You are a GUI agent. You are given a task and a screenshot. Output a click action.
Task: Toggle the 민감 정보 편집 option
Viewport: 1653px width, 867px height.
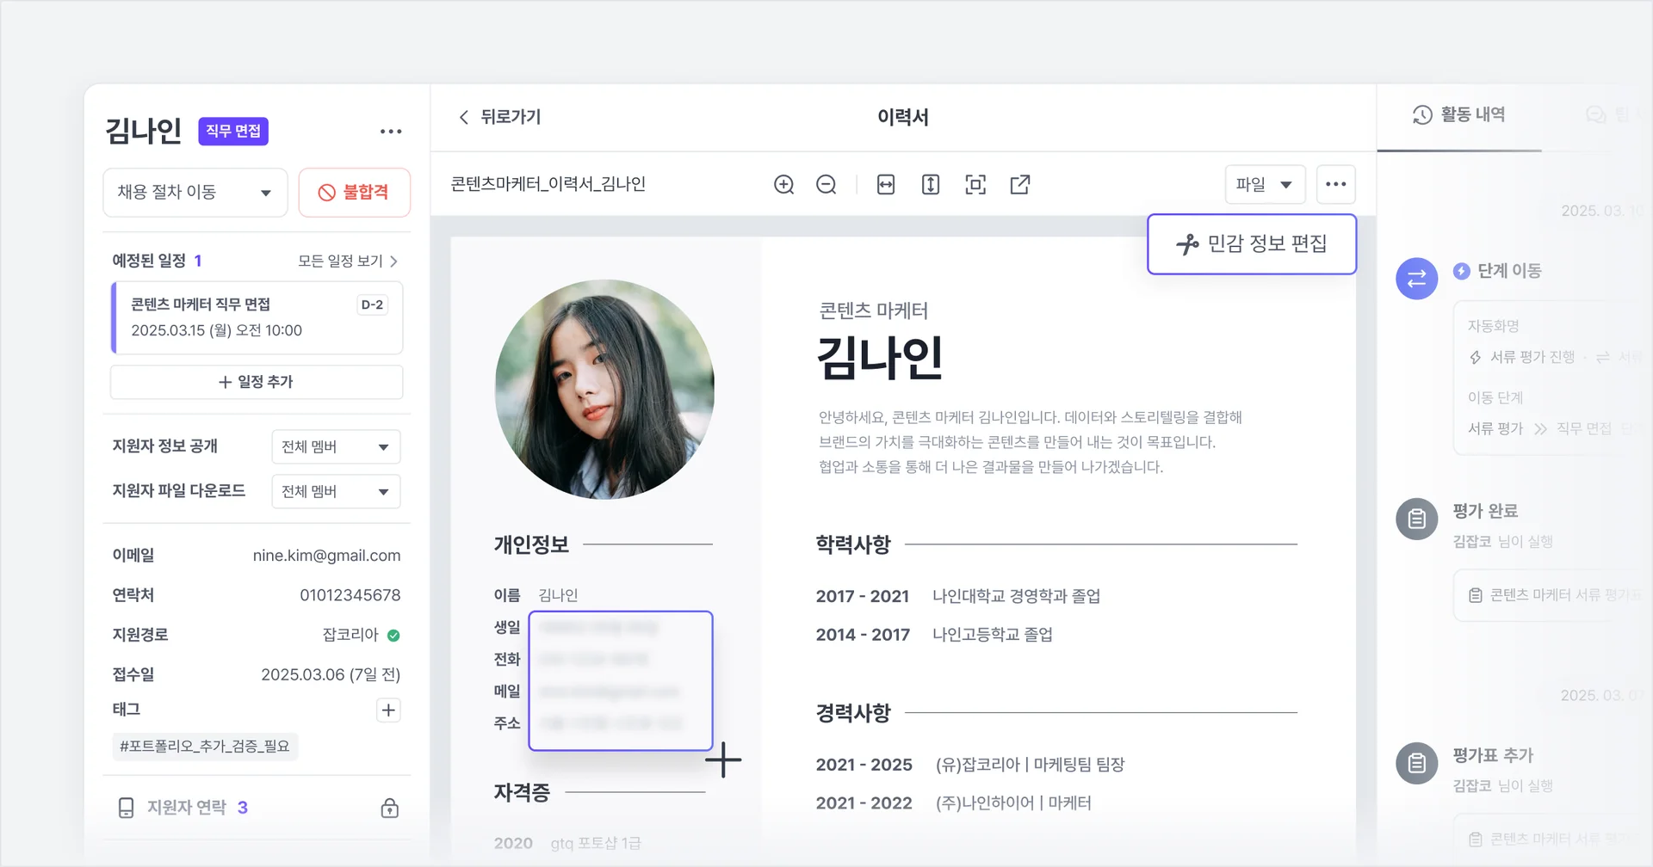tap(1251, 243)
